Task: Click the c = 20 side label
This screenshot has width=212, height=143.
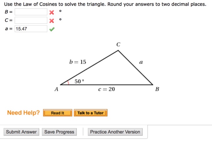Action: click(107, 89)
